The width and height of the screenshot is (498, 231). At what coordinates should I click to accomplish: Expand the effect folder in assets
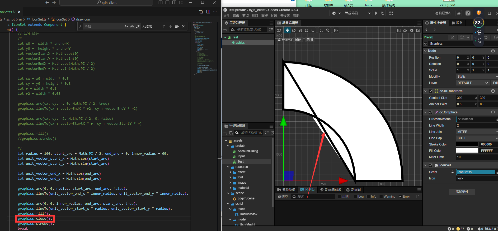tap(230, 172)
